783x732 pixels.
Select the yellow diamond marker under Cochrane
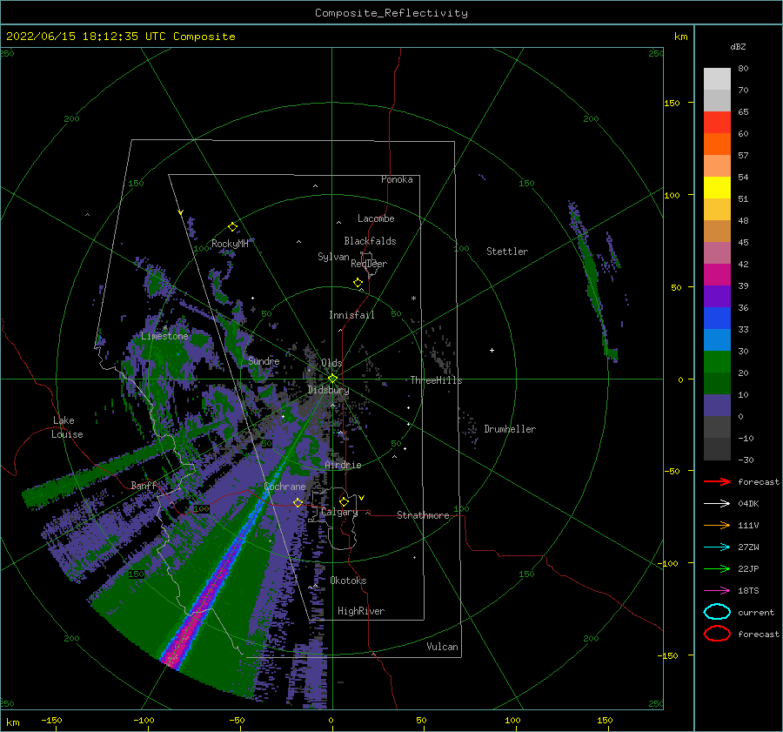(x=298, y=503)
